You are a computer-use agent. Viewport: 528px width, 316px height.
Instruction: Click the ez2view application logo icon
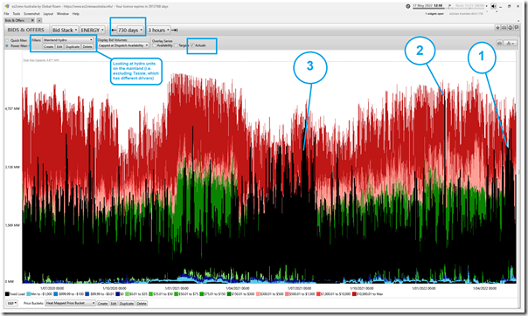coord(7,6)
